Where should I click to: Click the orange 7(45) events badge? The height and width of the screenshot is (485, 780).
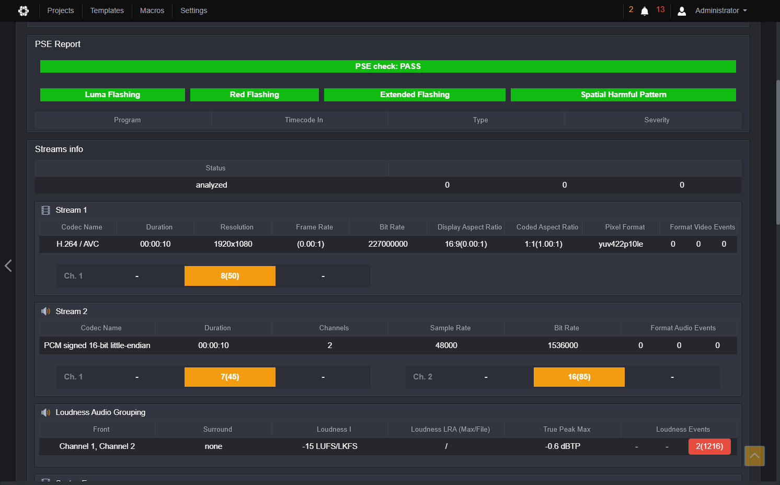pos(230,377)
